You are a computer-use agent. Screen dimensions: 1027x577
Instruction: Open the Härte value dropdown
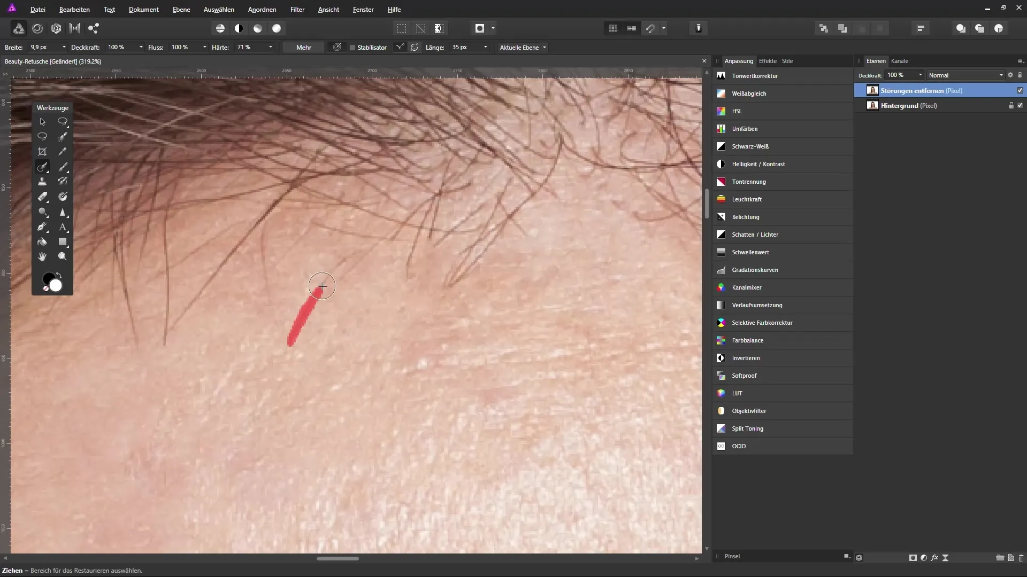click(x=270, y=48)
